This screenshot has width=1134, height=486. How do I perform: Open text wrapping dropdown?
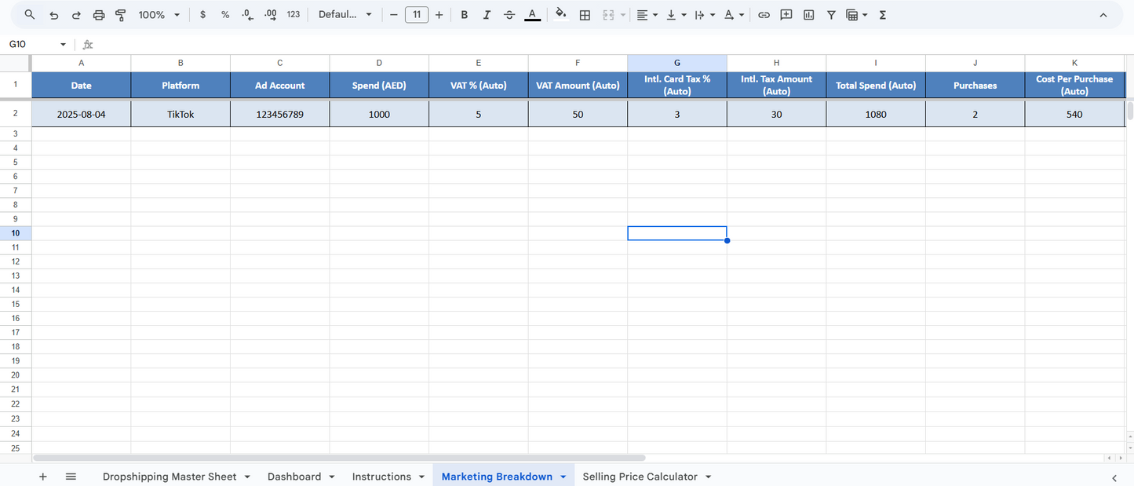click(x=705, y=15)
